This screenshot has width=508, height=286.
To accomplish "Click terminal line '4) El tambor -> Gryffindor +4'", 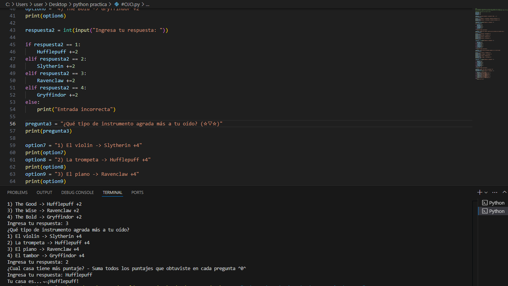I will click(x=46, y=256).
